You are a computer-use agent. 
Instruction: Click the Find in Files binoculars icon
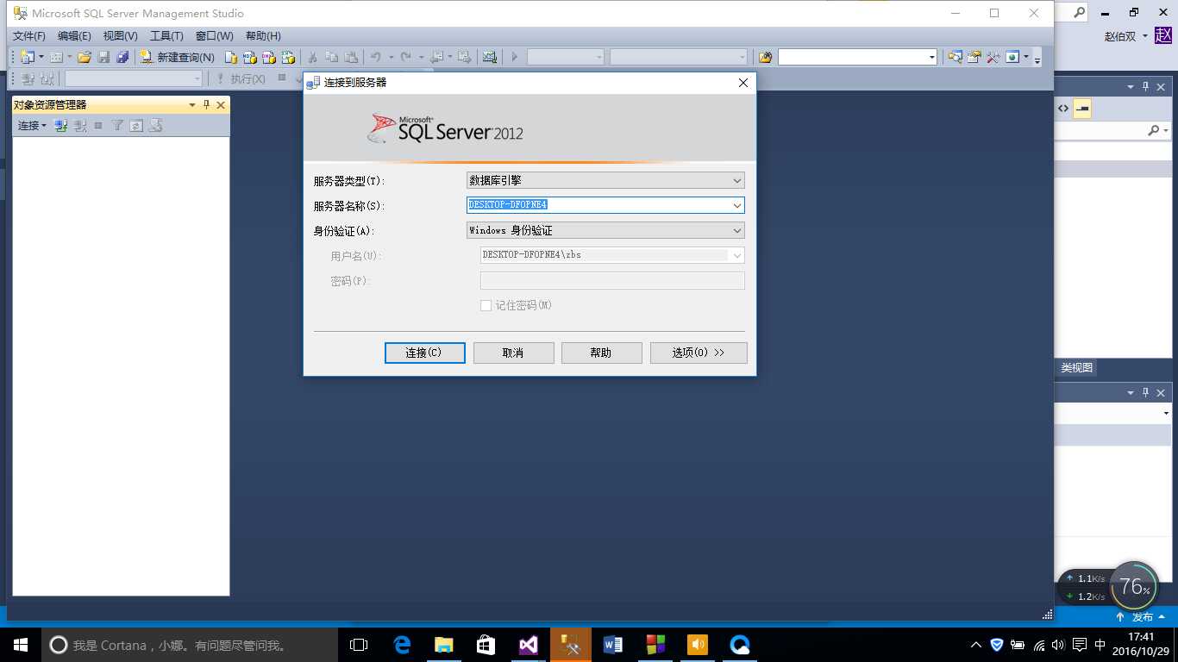[765, 57]
